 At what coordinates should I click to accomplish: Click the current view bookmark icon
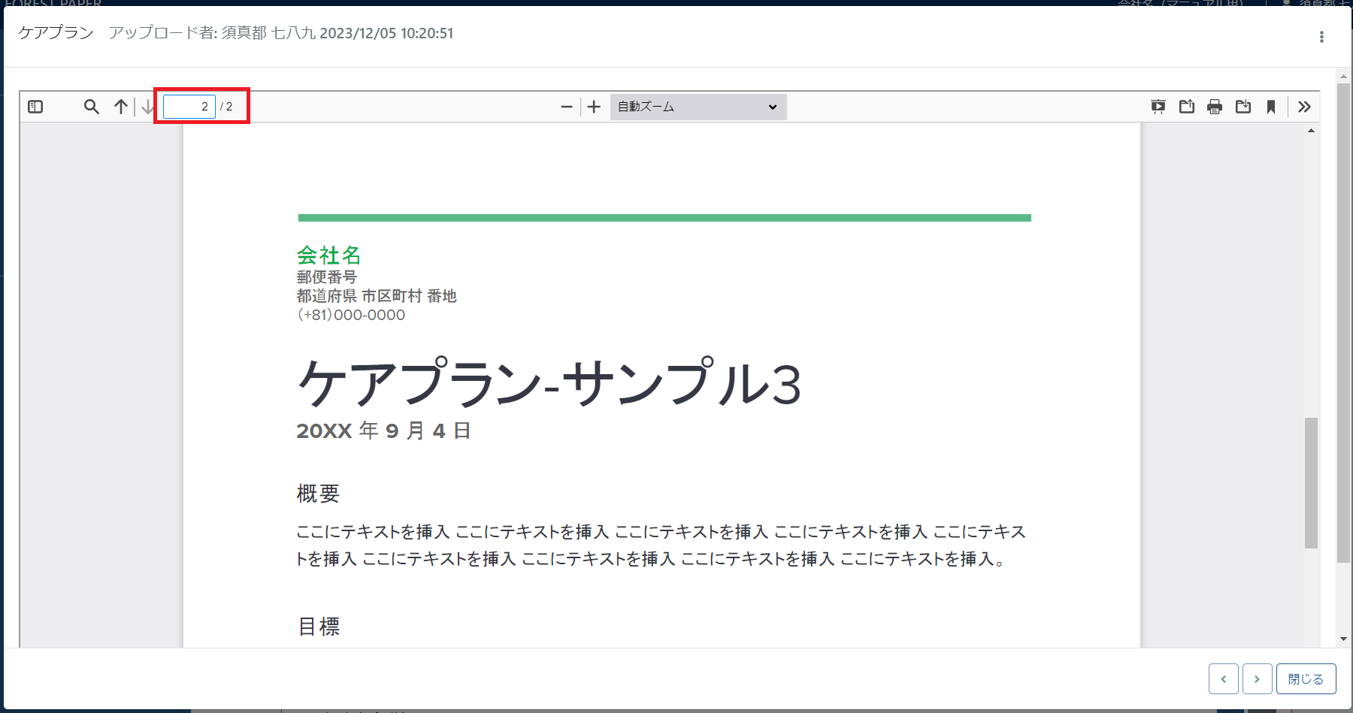click(x=1270, y=107)
